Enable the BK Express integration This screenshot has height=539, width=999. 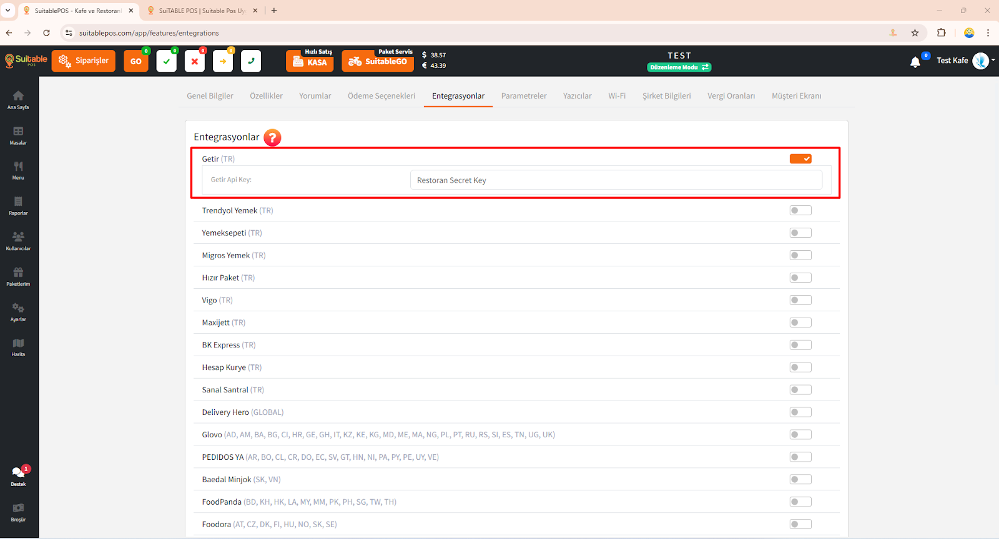(800, 345)
